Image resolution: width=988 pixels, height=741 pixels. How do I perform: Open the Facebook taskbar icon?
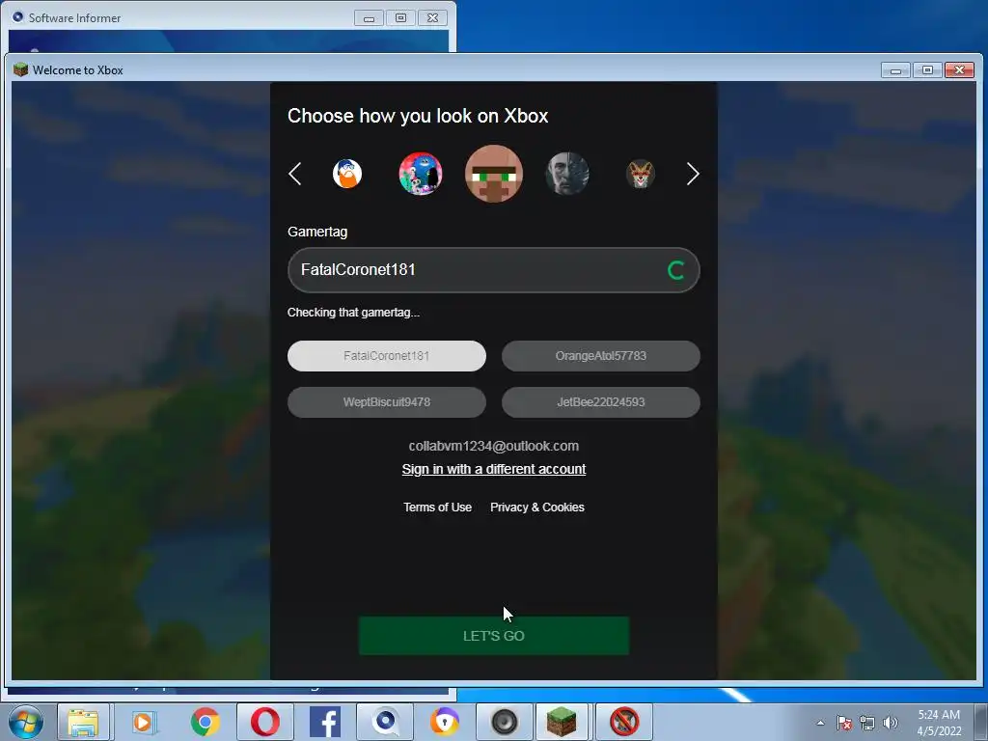coord(325,722)
